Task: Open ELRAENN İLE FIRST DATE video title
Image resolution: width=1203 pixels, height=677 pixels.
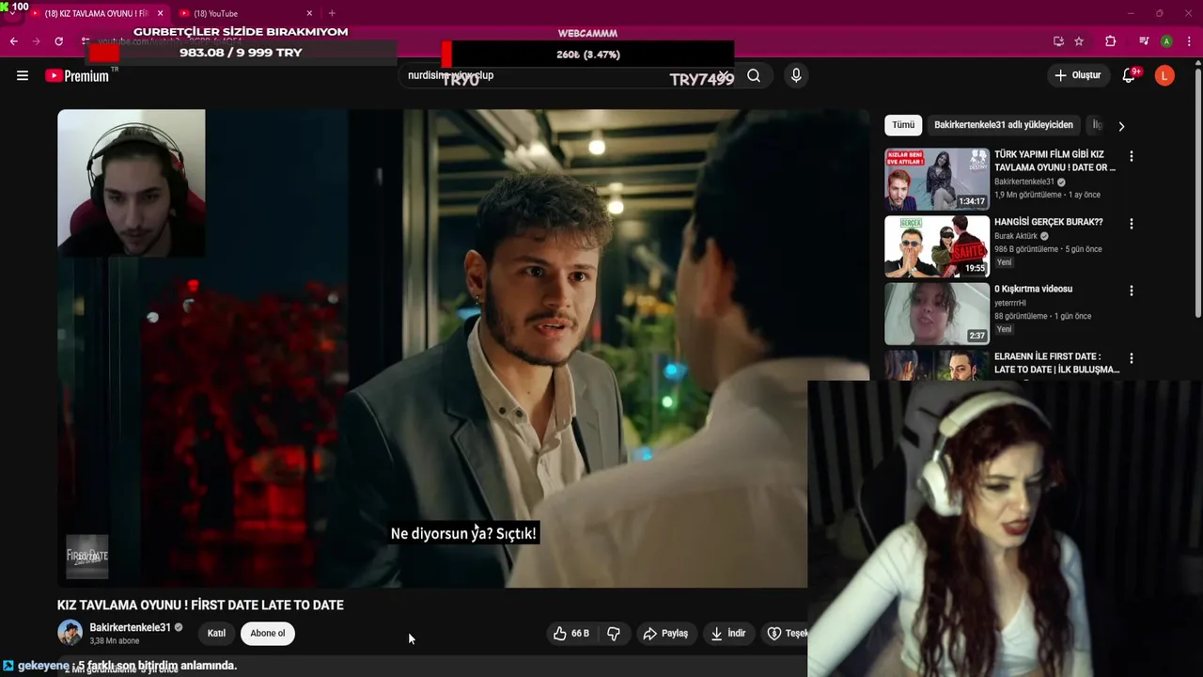Action: 1056,363
